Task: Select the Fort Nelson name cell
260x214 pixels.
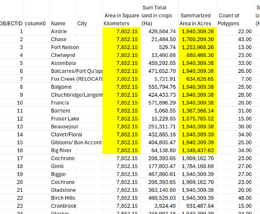Action: (65, 47)
